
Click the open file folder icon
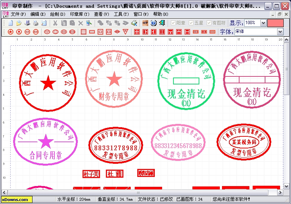click(19, 23)
